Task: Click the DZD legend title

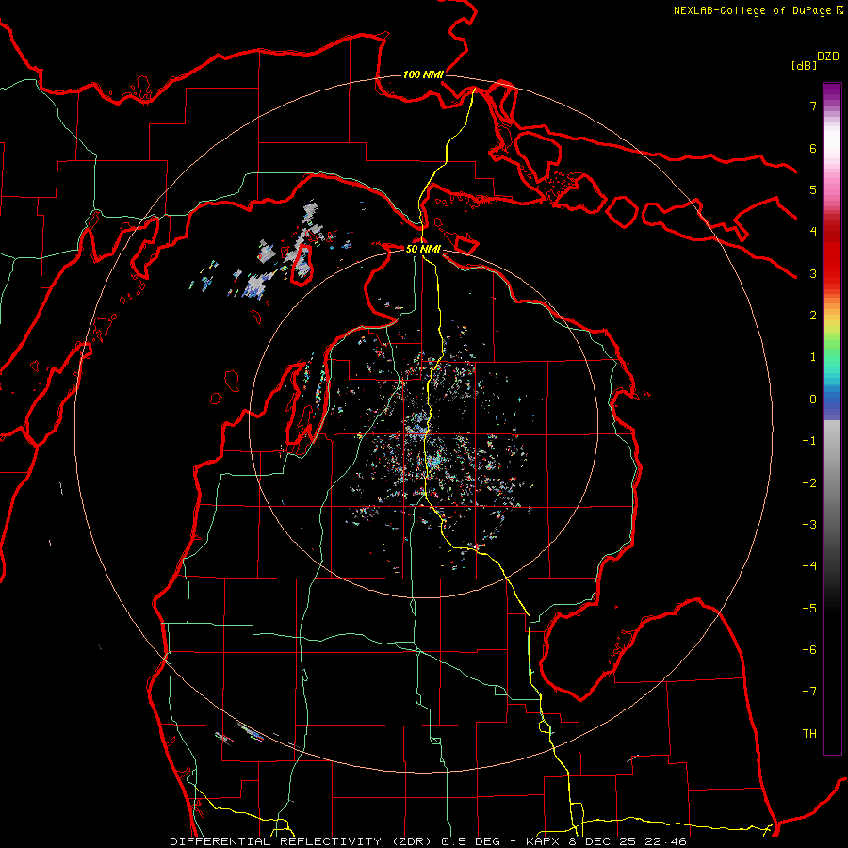Action: tap(828, 57)
